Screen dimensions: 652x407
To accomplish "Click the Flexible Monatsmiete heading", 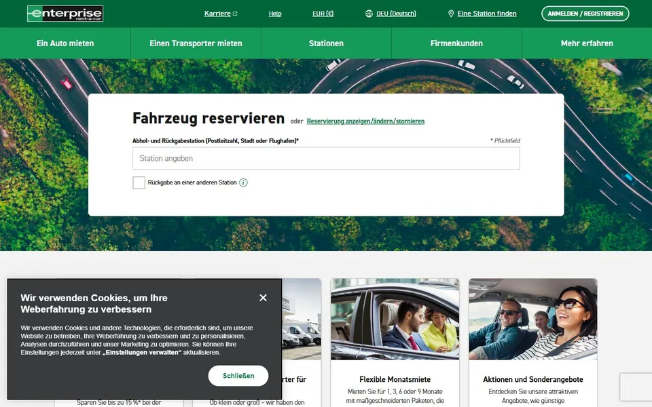I will (395, 379).
